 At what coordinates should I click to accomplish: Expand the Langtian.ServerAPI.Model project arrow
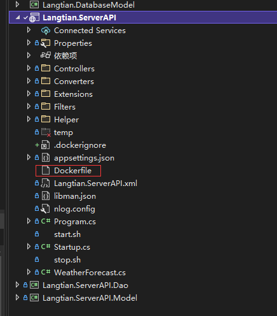pos(17,298)
